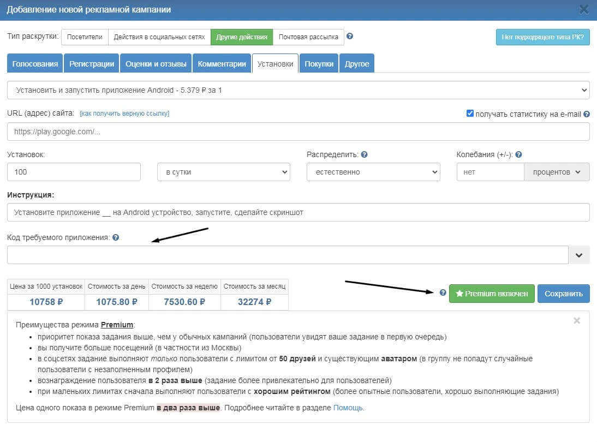Image resolution: width=597 pixels, height=442 pixels.
Task: Open the Android app install task dropdown
Action: pos(298,90)
